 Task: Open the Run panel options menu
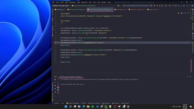188,77
